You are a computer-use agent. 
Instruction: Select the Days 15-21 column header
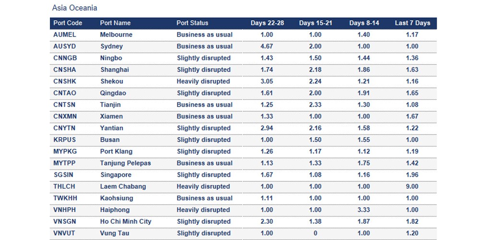coord(315,23)
